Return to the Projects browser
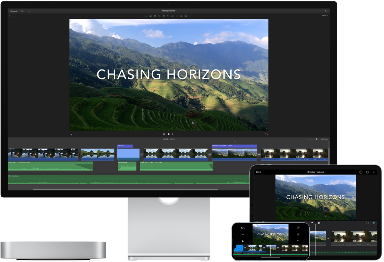The height and width of the screenshot is (262, 384). click(14, 11)
